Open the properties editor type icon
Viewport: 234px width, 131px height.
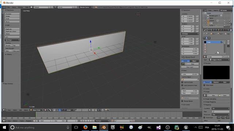[205, 30]
